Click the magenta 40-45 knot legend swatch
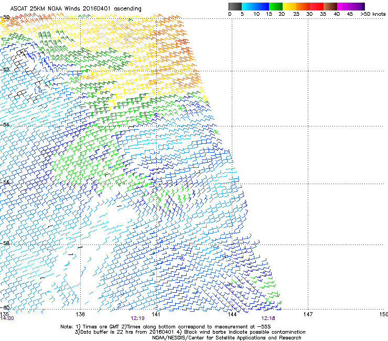This screenshot has height=341, width=388. coord(344,6)
